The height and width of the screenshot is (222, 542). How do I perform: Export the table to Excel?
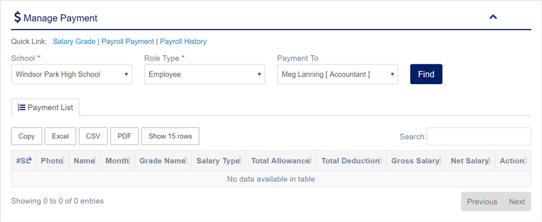point(60,136)
